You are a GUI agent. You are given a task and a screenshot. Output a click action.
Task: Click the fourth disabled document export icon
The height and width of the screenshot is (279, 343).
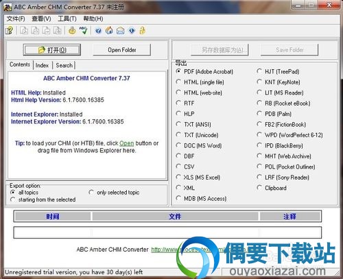tap(58, 30)
